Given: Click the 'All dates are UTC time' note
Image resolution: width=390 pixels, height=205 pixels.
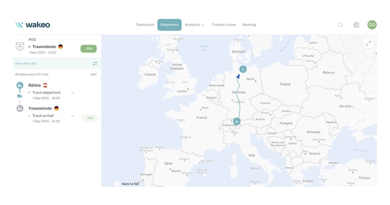Looking at the screenshot, I should point(32,75).
